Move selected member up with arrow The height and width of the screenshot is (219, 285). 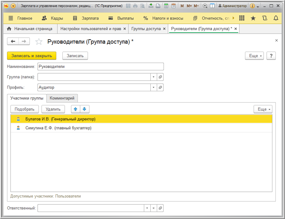click(x=76, y=109)
